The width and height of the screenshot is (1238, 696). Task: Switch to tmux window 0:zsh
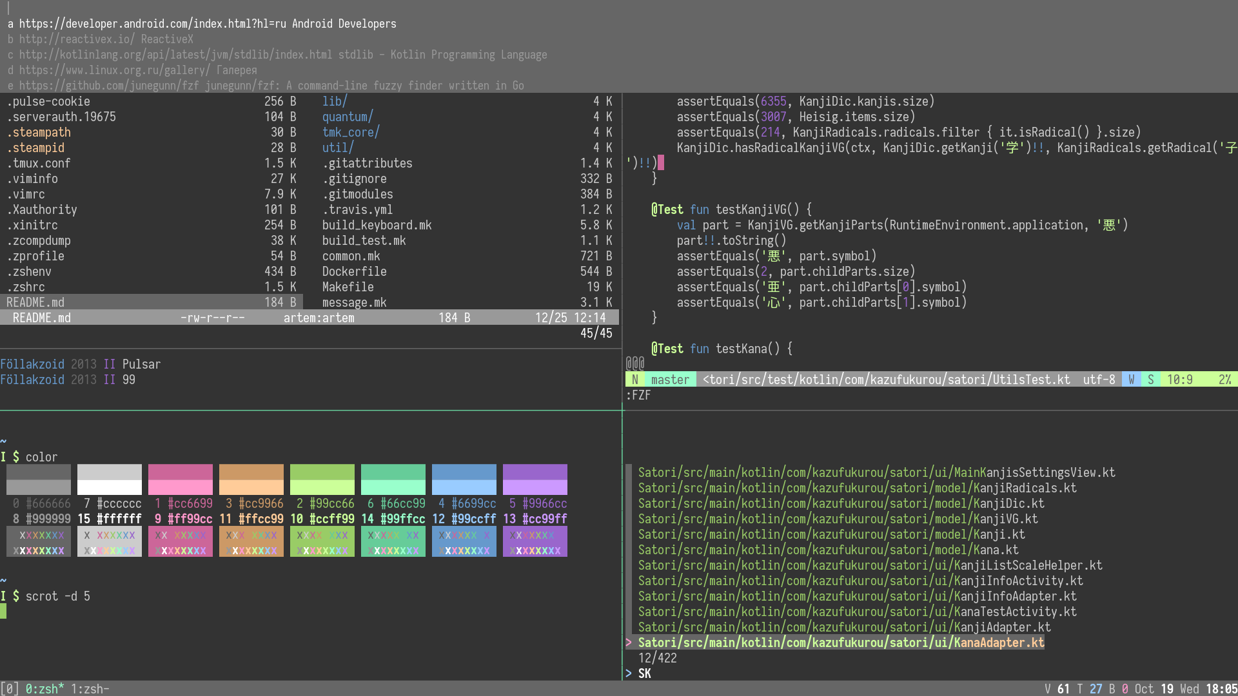tap(44, 689)
